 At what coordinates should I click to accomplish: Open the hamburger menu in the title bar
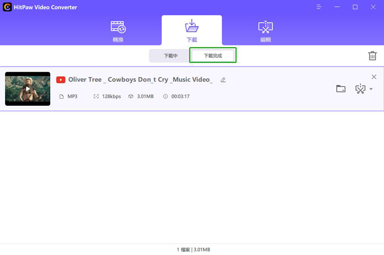click(x=319, y=7)
